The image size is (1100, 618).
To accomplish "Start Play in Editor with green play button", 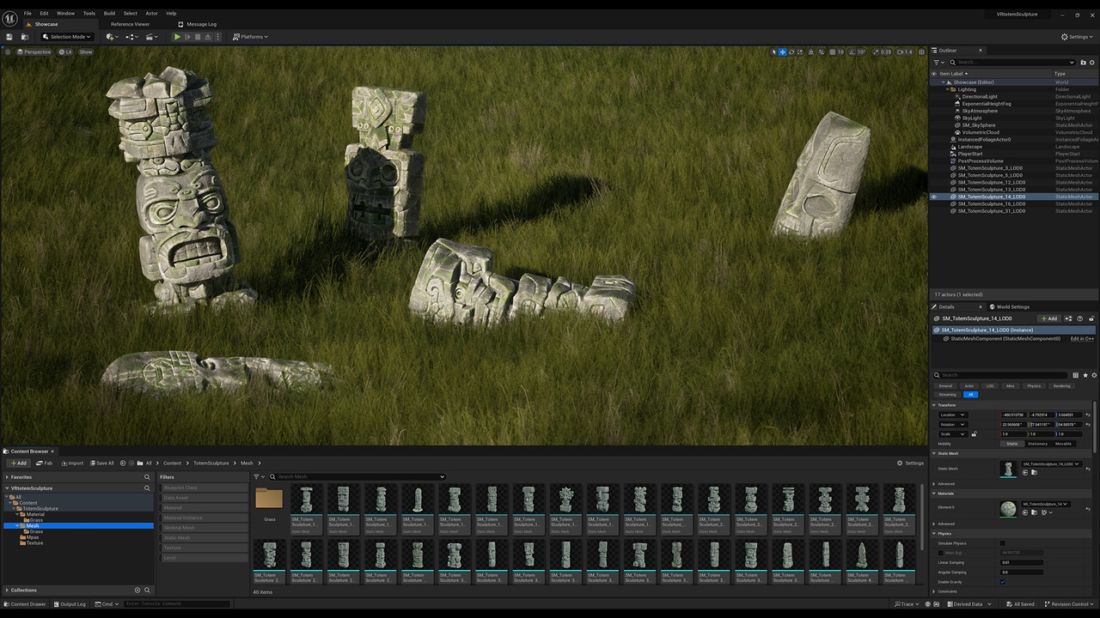I will tap(177, 37).
